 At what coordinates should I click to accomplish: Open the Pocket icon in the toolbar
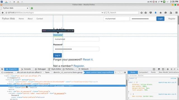coord(151,12)
